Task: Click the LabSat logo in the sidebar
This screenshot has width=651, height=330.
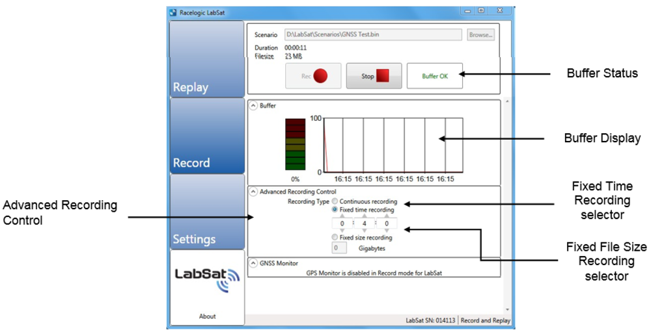Action: point(207,278)
